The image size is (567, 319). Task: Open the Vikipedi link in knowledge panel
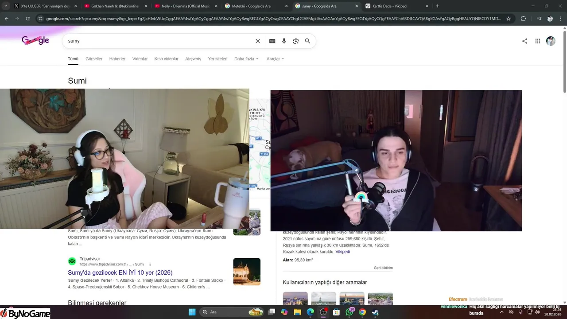point(343,252)
